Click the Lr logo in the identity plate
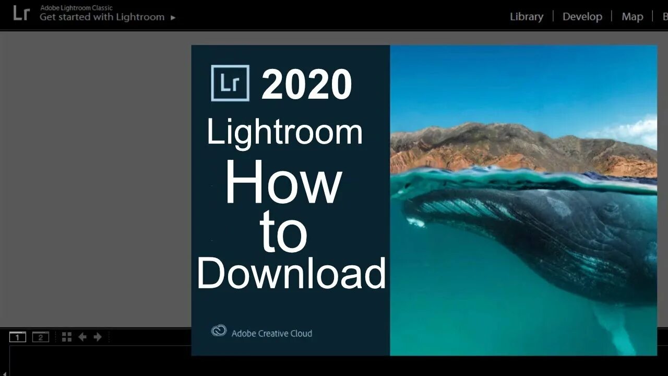This screenshot has width=668, height=376. tap(21, 13)
